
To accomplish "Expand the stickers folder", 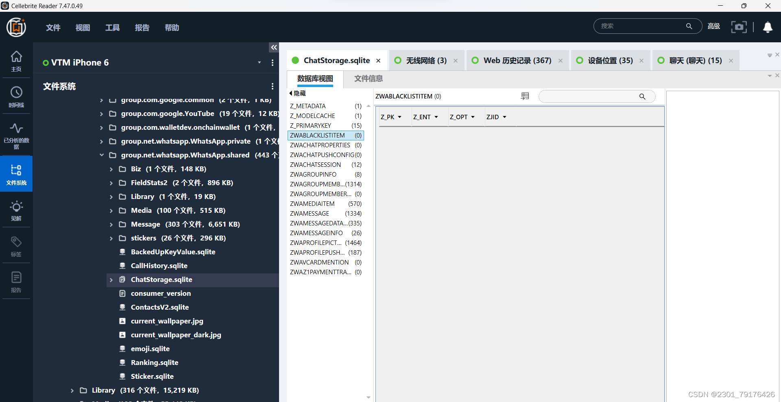I will pos(111,238).
